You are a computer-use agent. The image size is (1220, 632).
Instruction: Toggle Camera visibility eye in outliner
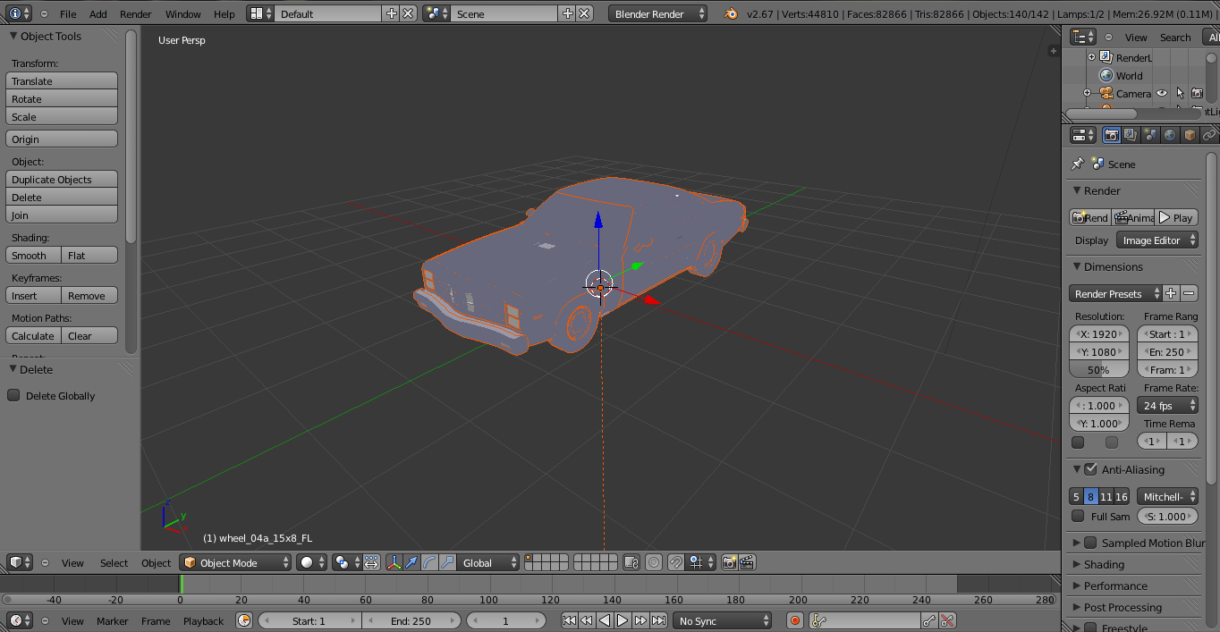(1162, 93)
